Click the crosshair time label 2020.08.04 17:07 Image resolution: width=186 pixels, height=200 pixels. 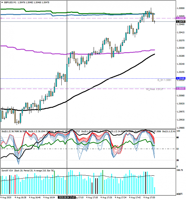66,197
